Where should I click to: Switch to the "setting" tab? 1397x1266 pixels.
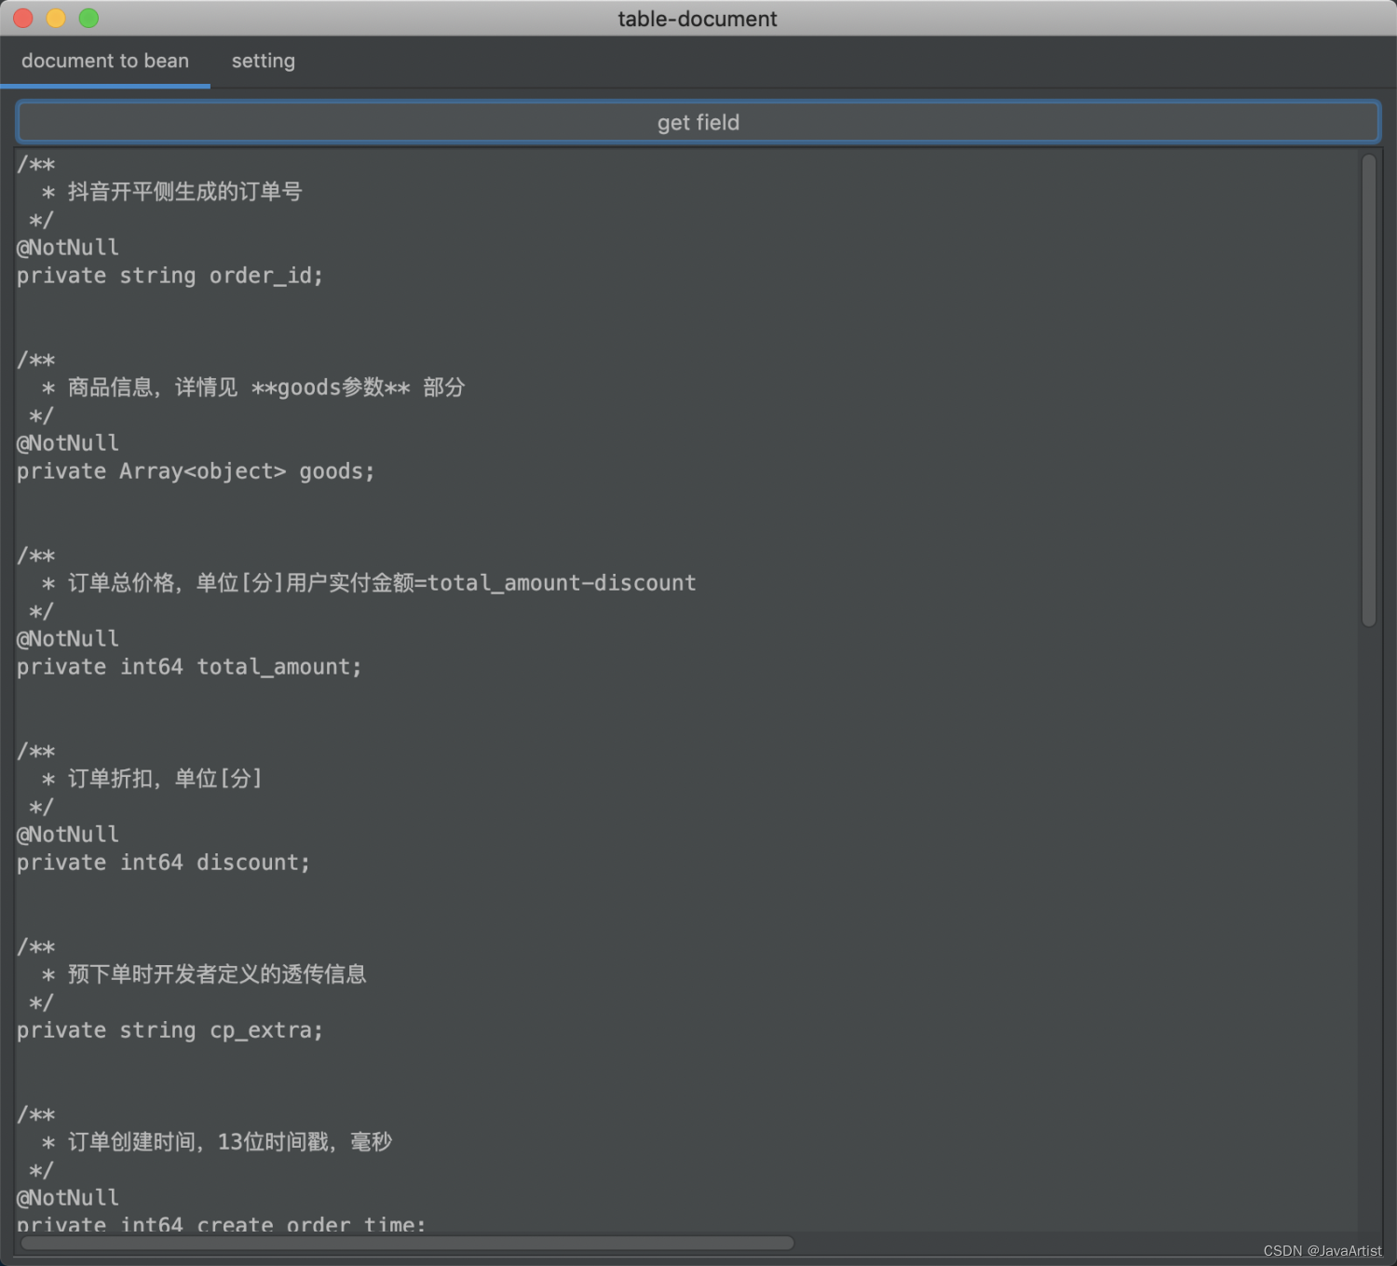(x=264, y=61)
